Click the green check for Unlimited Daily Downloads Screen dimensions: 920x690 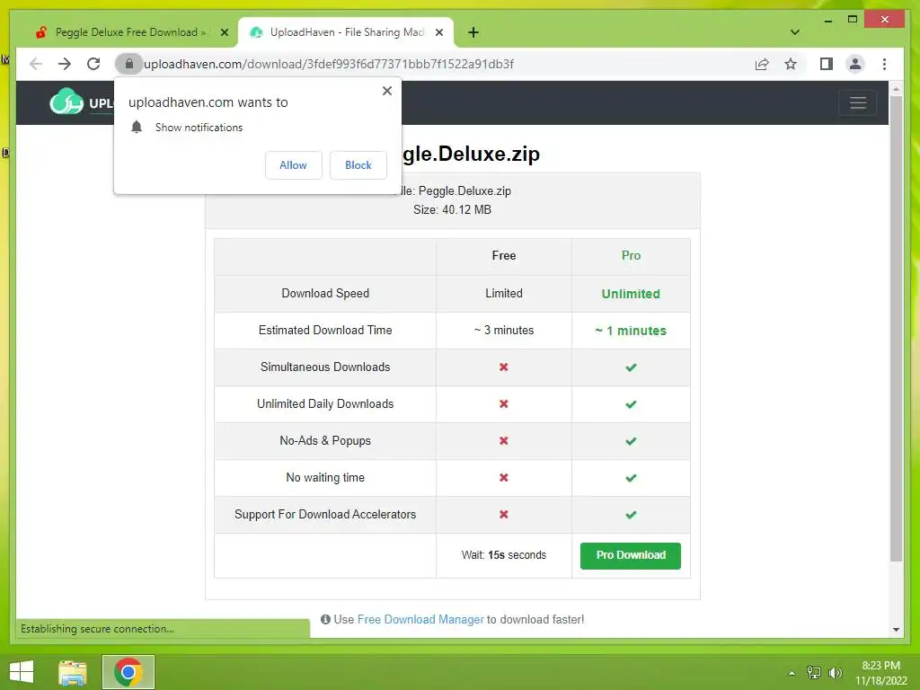(631, 404)
